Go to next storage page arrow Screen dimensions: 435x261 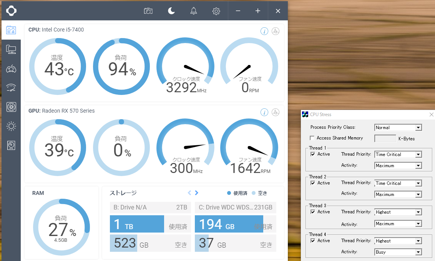pyautogui.click(x=196, y=193)
